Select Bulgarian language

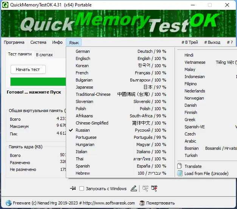pos(121,80)
